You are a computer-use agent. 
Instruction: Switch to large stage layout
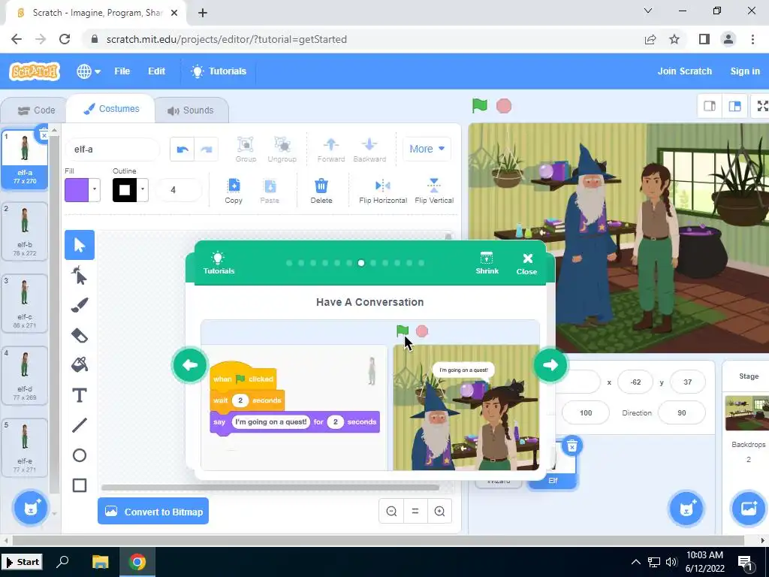[734, 106]
